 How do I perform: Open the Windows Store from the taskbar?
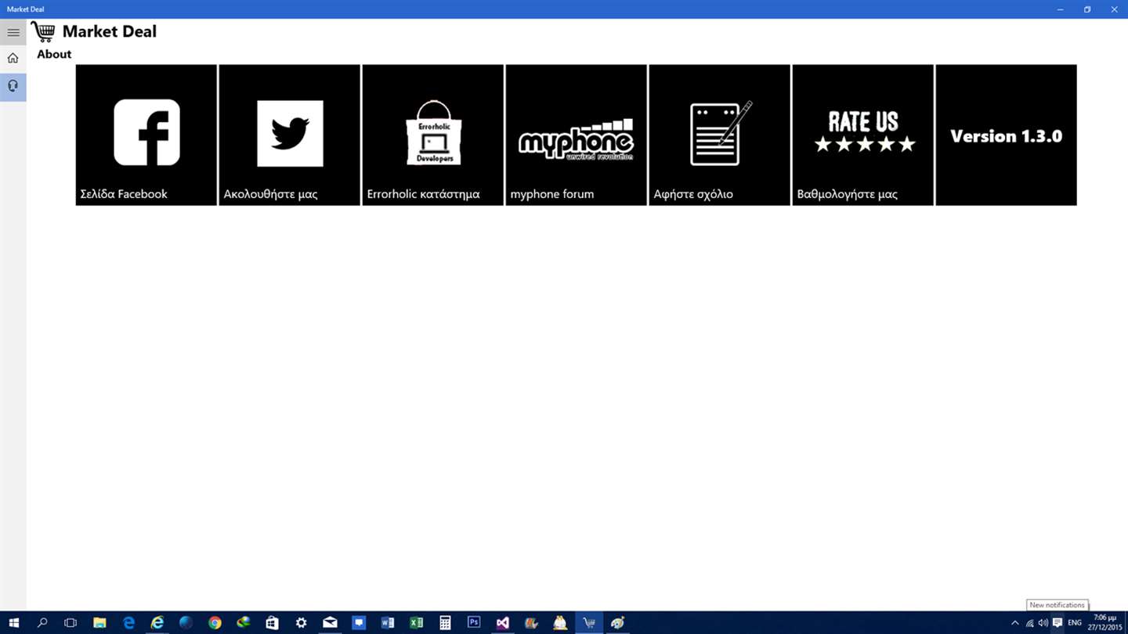pyautogui.click(x=272, y=623)
